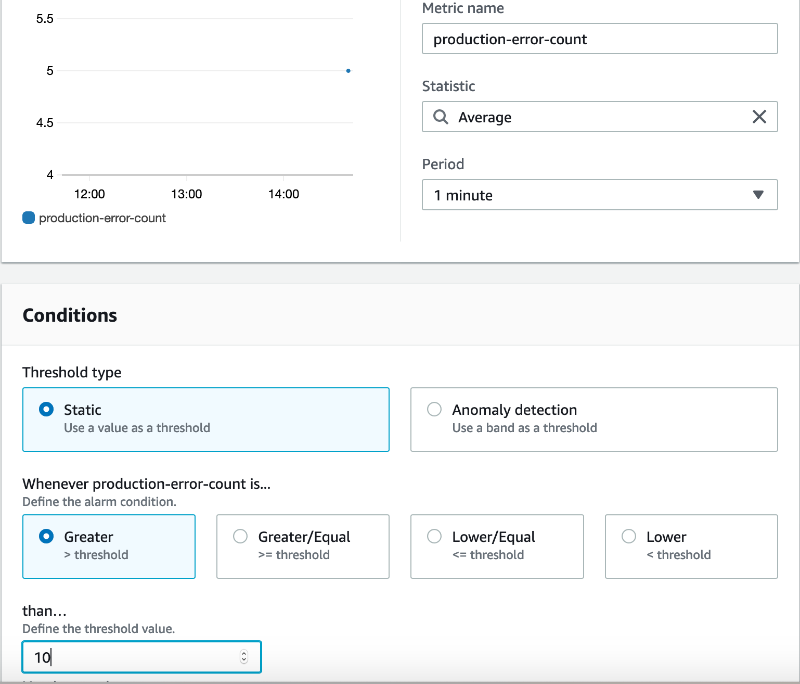Click the threshold value stepper arrows
Screen dimensions: 800x684
point(244,657)
